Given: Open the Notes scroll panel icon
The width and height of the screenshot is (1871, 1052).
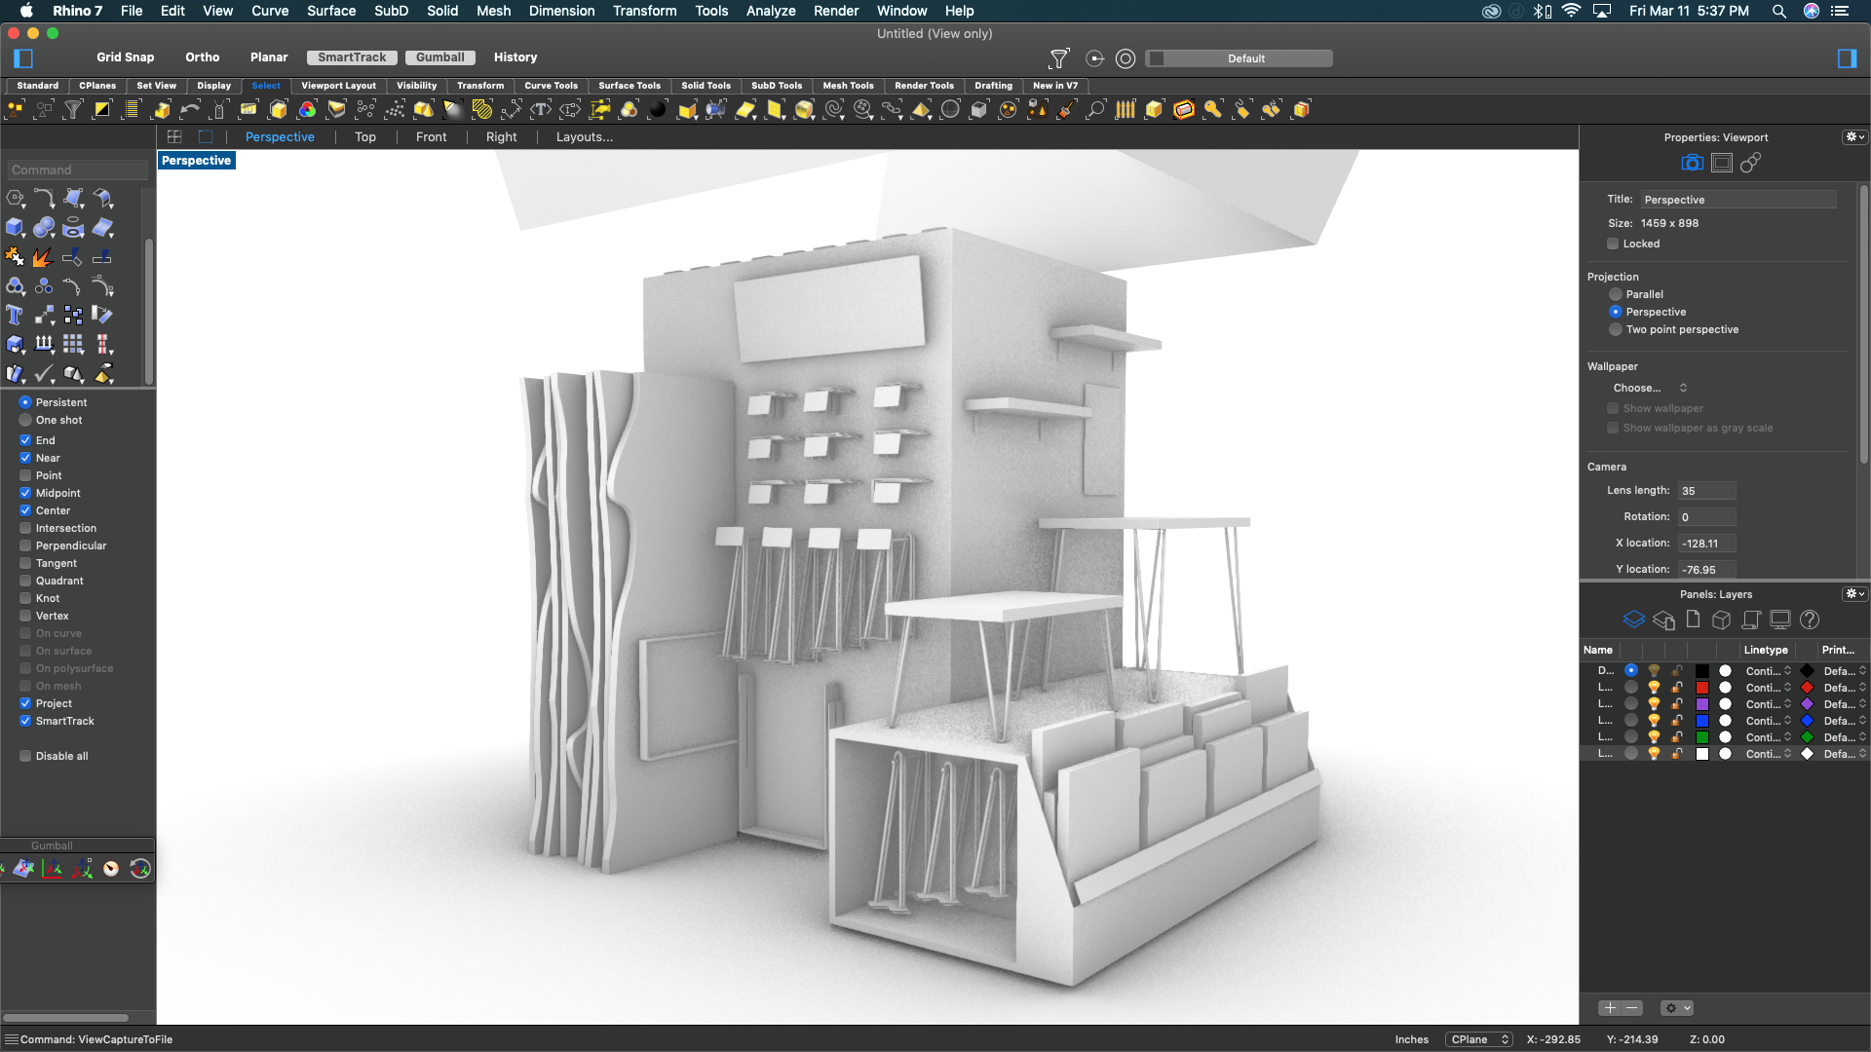Looking at the screenshot, I should click(1751, 620).
